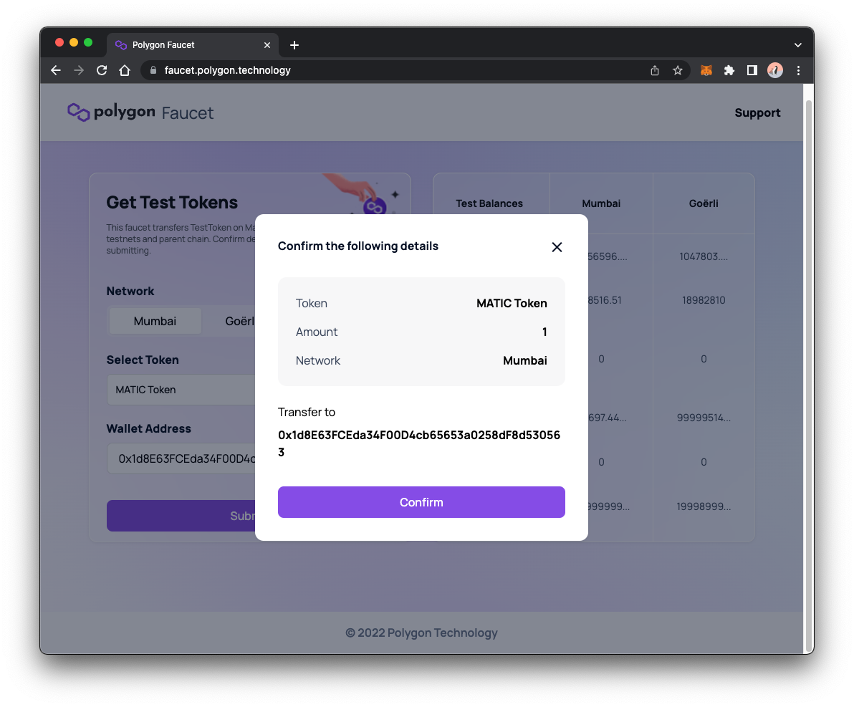Viewport: 854px width, 707px height.
Task: Click the Test Balances header
Action: click(x=489, y=203)
